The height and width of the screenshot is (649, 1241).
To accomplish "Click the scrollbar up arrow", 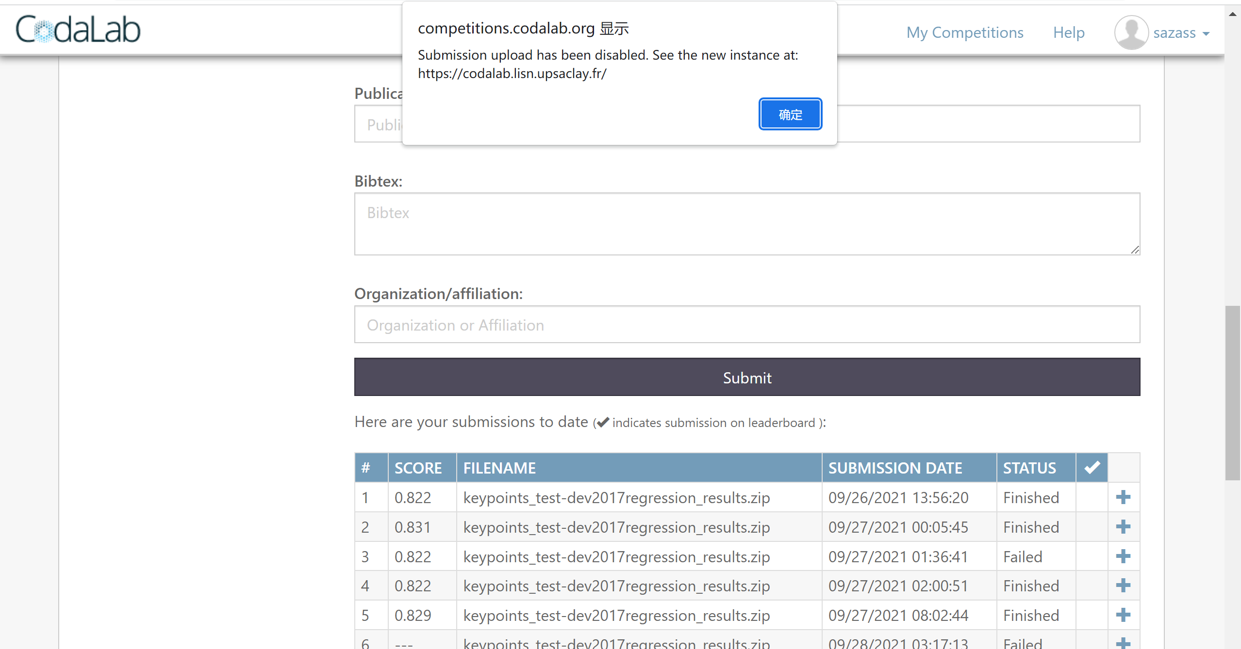I will coord(1232,14).
